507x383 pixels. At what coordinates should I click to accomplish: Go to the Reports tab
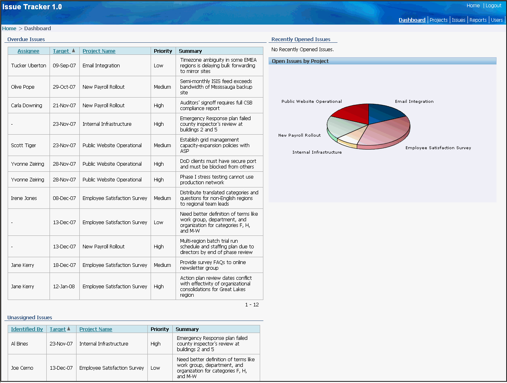pos(478,20)
